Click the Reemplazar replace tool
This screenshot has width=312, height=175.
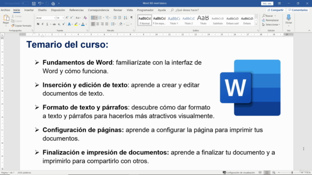(x=271, y=20)
